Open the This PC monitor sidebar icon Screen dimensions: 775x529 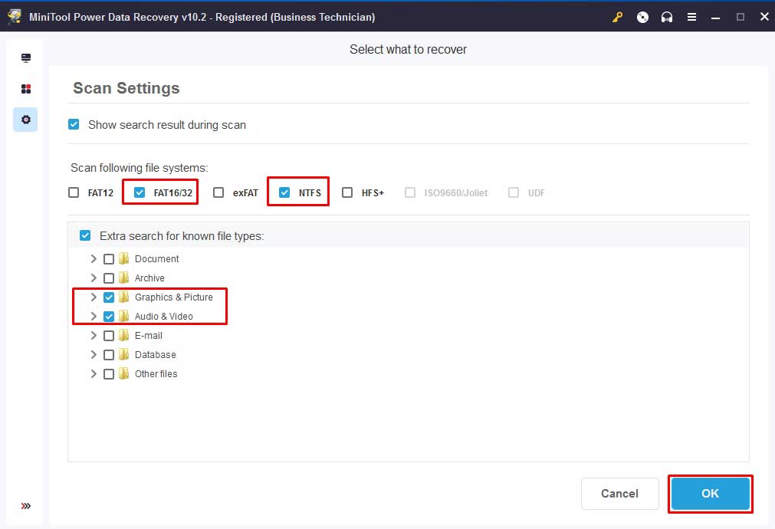[x=26, y=58]
